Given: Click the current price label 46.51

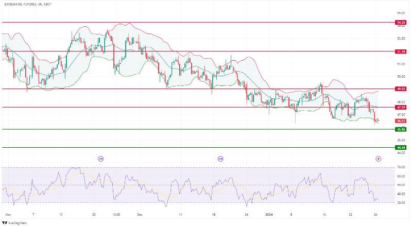Looking at the screenshot, I should click(x=401, y=121).
